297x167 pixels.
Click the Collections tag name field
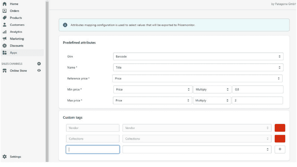point(93,139)
